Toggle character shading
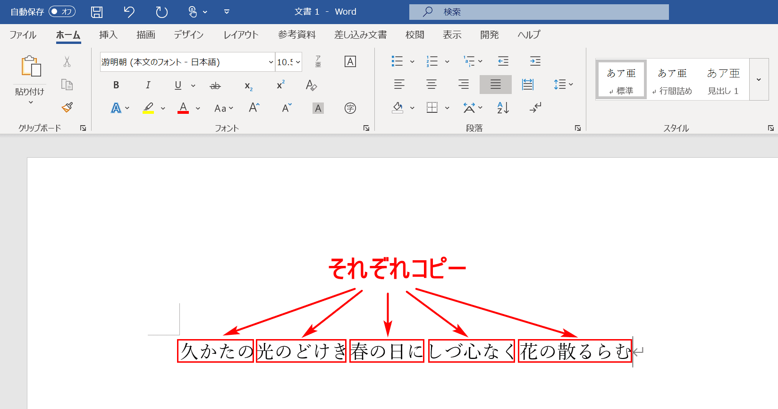 pos(318,109)
